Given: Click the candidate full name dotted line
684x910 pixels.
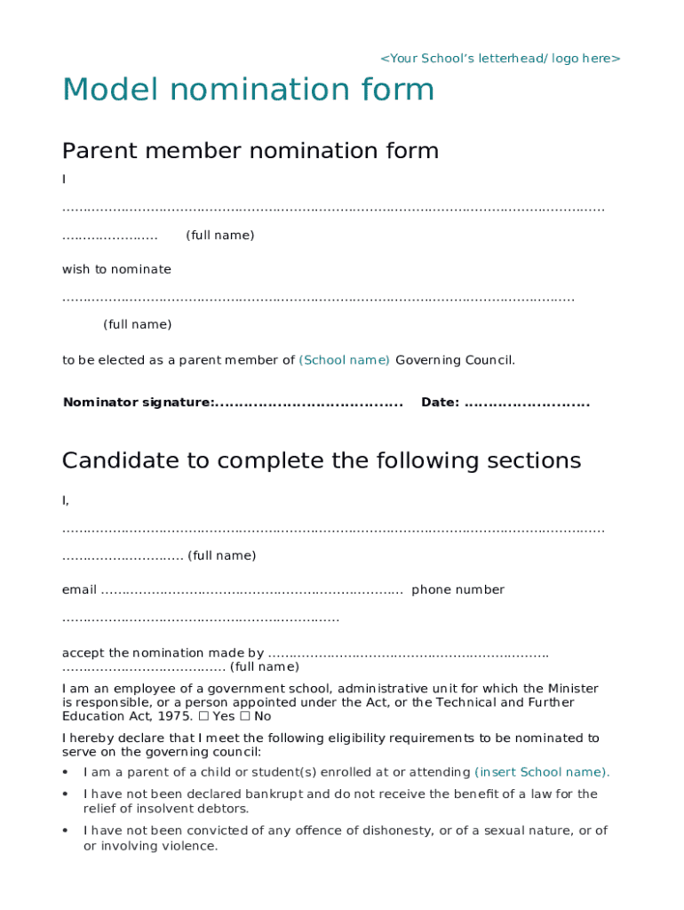Looking at the screenshot, I should (332, 530).
